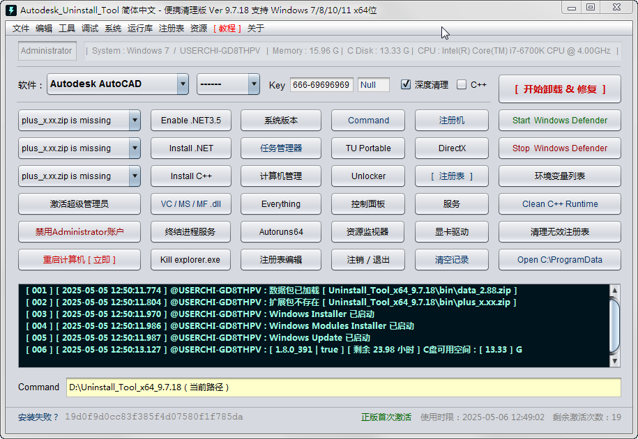Screen dimensions: 638x439
Task: Click the 开始卸载 & 修复 button
Action: [x=560, y=88]
